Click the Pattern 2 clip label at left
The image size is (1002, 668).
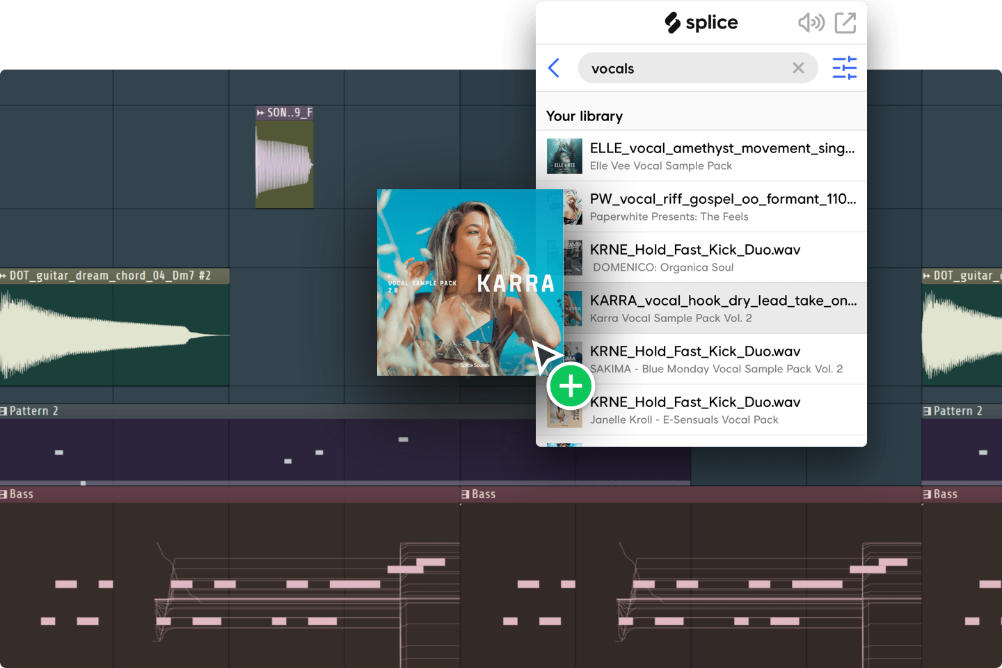click(x=31, y=411)
